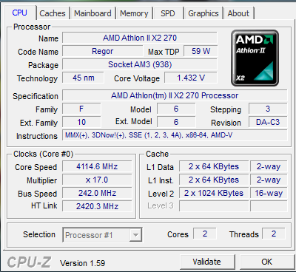296x272 pixels.
Task: Click the Ext. Family value 10
Action: tap(81, 122)
